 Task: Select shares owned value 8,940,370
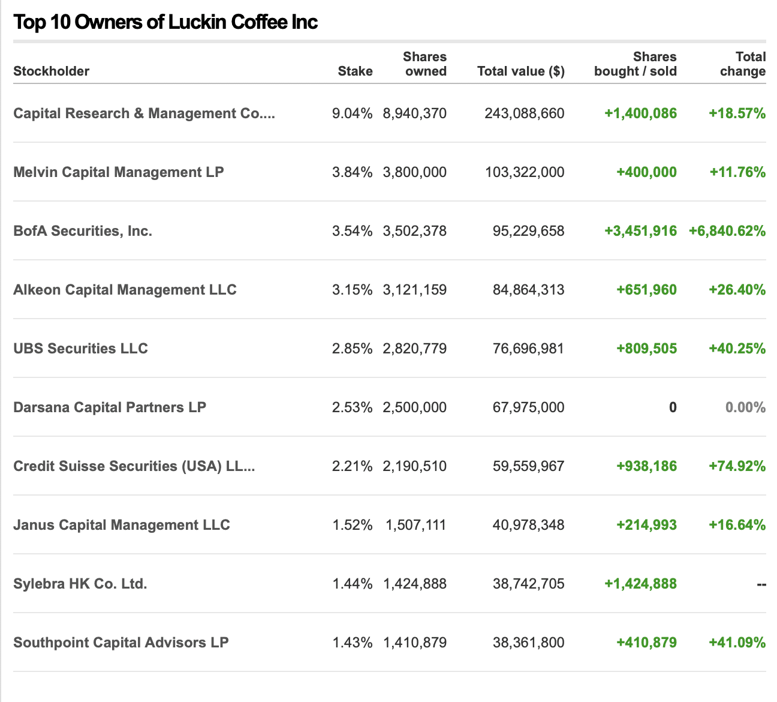pyautogui.click(x=415, y=113)
